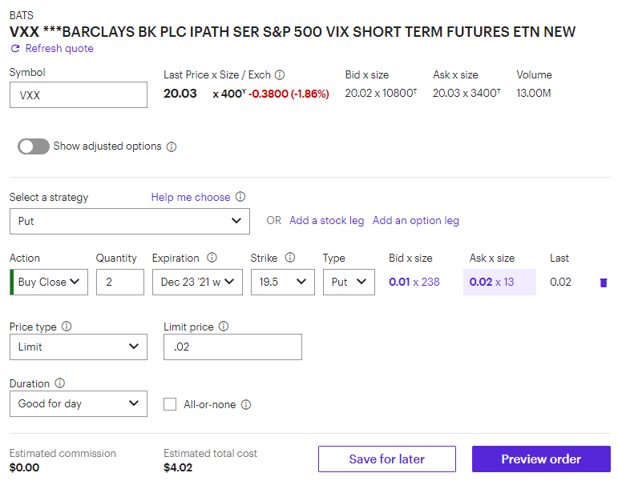Open the Buy Close action dropdown
The width and height of the screenshot is (618, 485).
pyautogui.click(x=49, y=283)
